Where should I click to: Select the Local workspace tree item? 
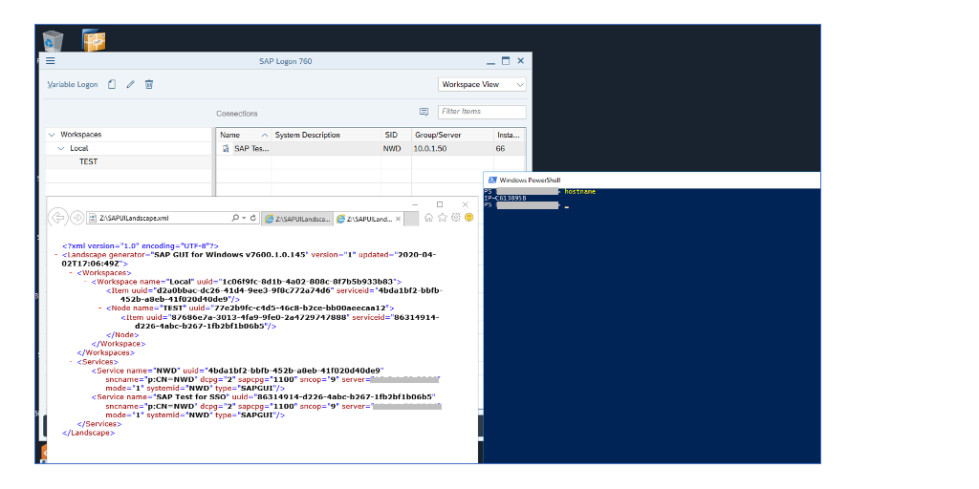[78, 148]
